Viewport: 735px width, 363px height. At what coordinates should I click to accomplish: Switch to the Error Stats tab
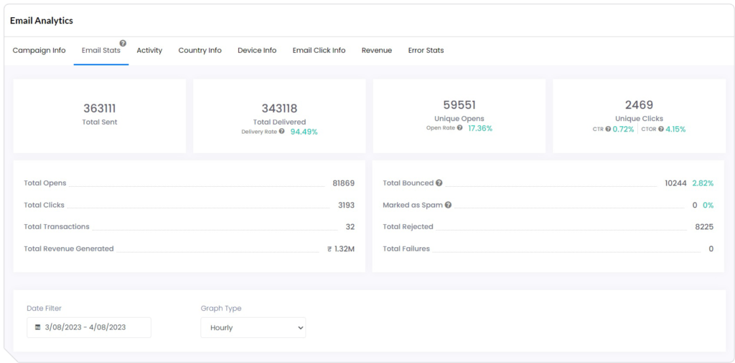426,51
